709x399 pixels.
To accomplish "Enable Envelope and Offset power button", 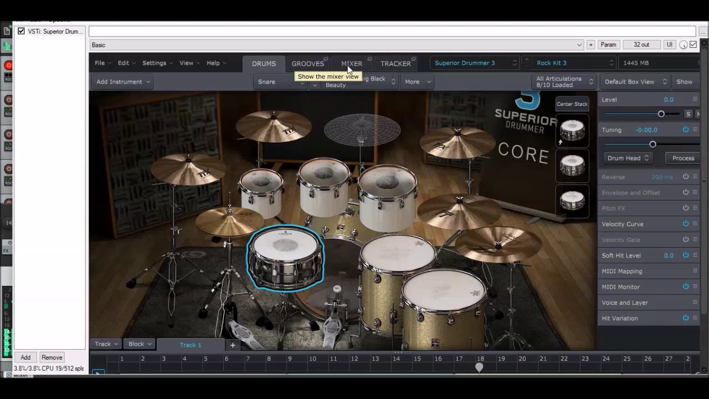I will click(686, 192).
